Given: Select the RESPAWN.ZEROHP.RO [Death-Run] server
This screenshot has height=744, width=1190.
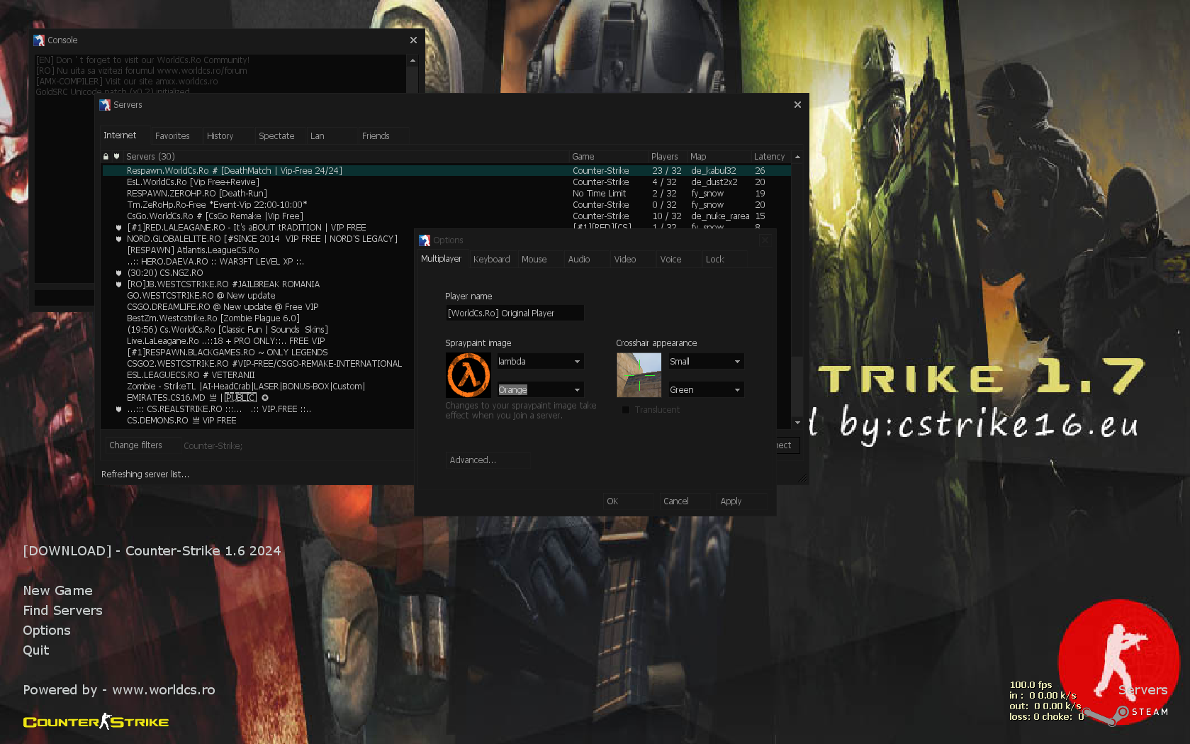Looking at the screenshot, I should [x=447, y=194].
